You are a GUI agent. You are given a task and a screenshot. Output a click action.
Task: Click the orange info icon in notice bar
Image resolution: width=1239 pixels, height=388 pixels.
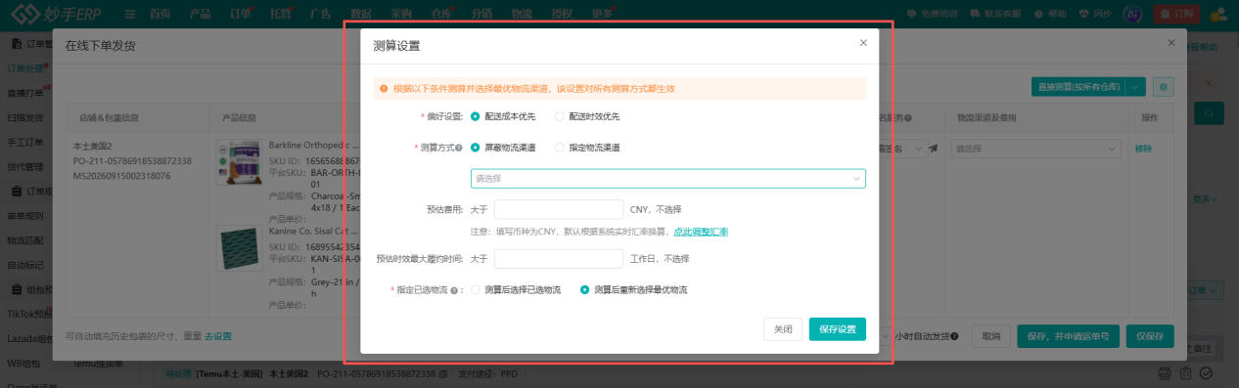(x=385, y=89)
